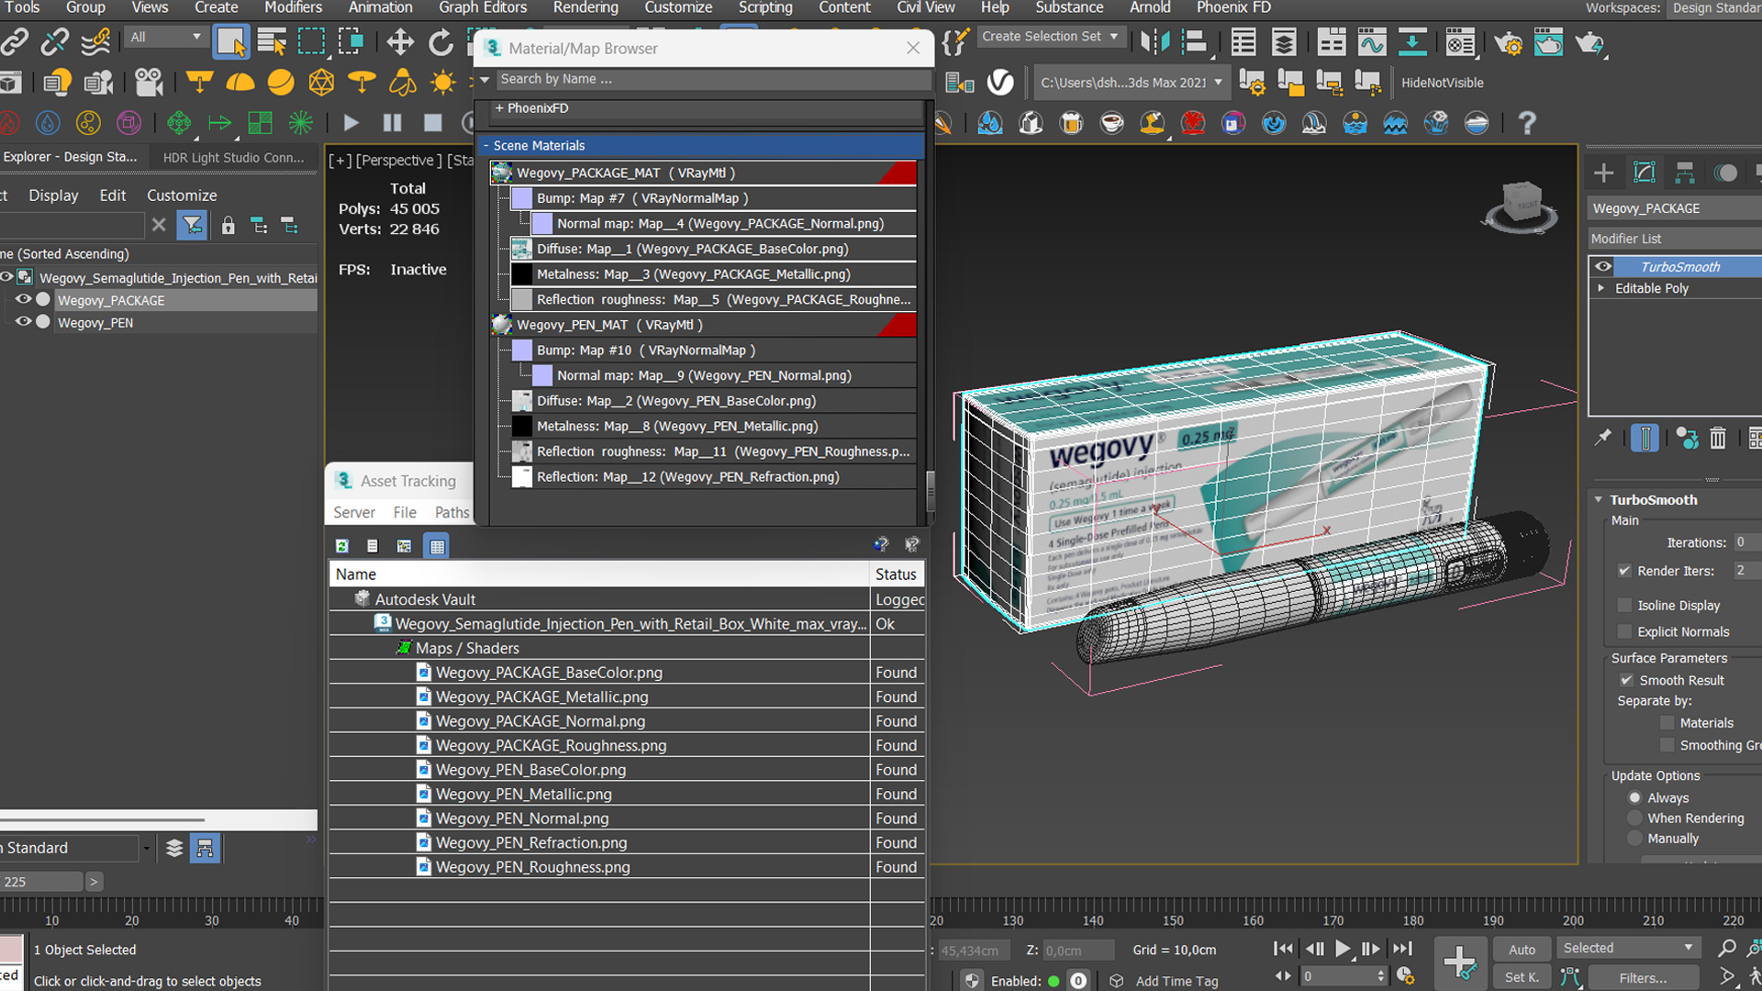Click the Set K. button
This screenshot has height=991, width=1762.
coord(1522,977)
